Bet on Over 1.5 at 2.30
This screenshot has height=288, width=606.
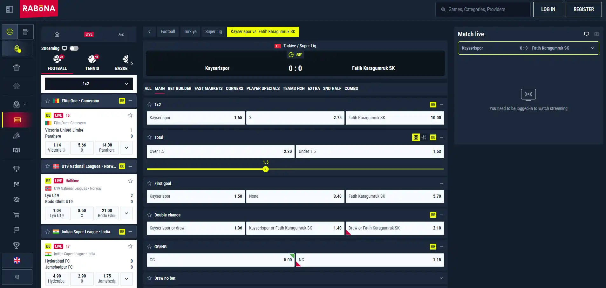(x=221, y=152)
